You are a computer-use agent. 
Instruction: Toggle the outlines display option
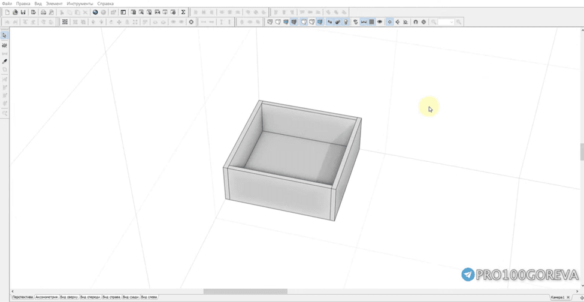coord(304,22)
